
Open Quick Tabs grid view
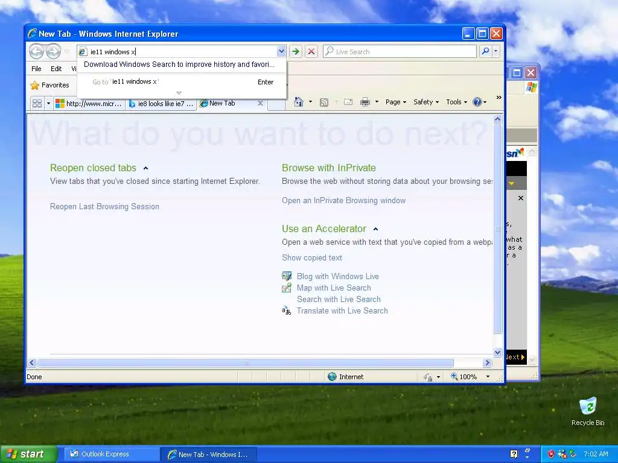(37, 104)
